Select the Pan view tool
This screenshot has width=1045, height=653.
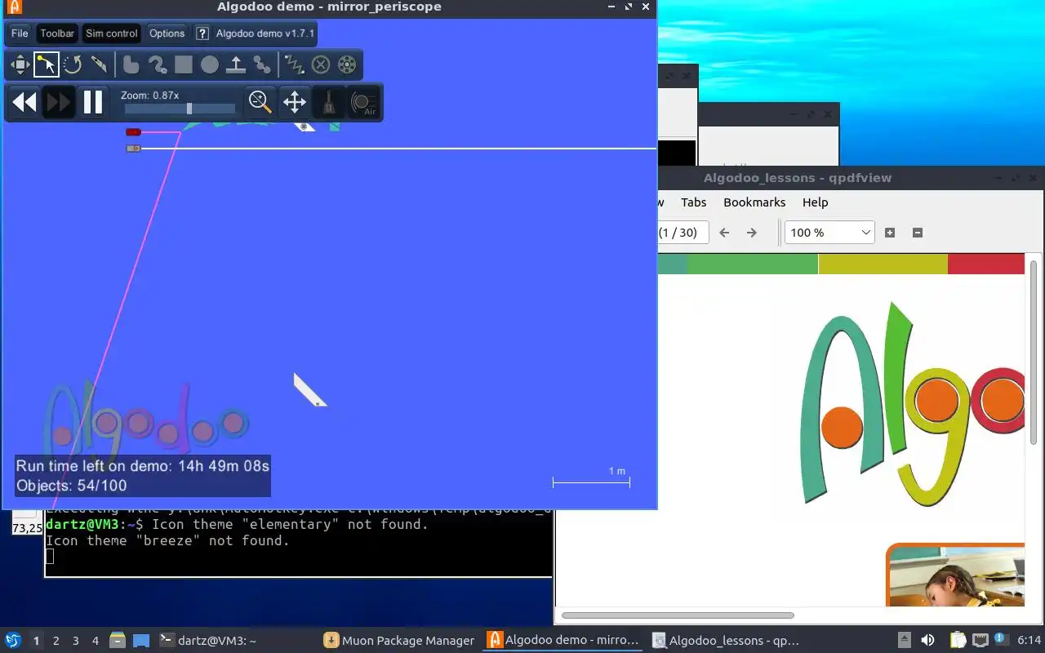point(295,102)
